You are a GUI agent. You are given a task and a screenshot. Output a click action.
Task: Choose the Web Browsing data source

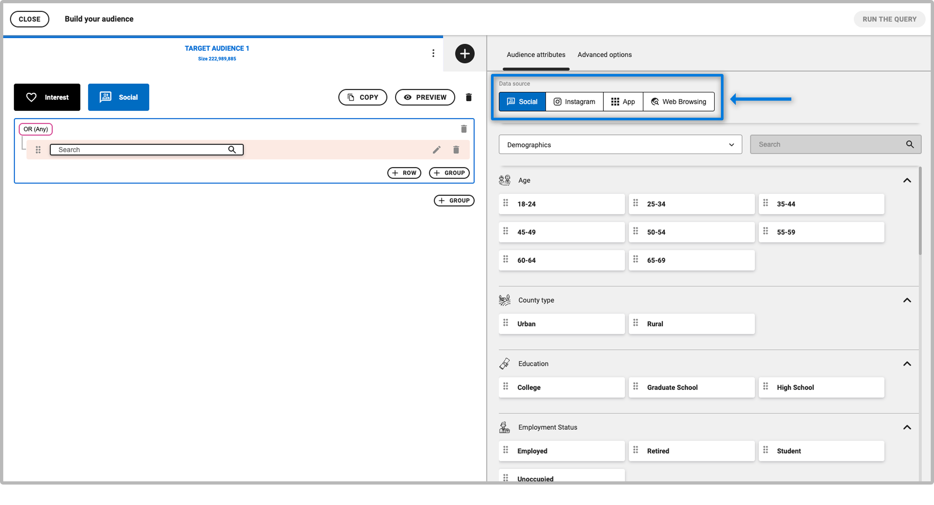(678, 102)
